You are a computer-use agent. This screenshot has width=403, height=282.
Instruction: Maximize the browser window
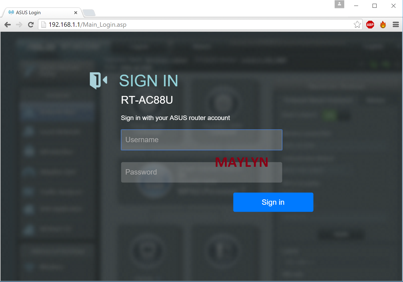coord(374,6)
